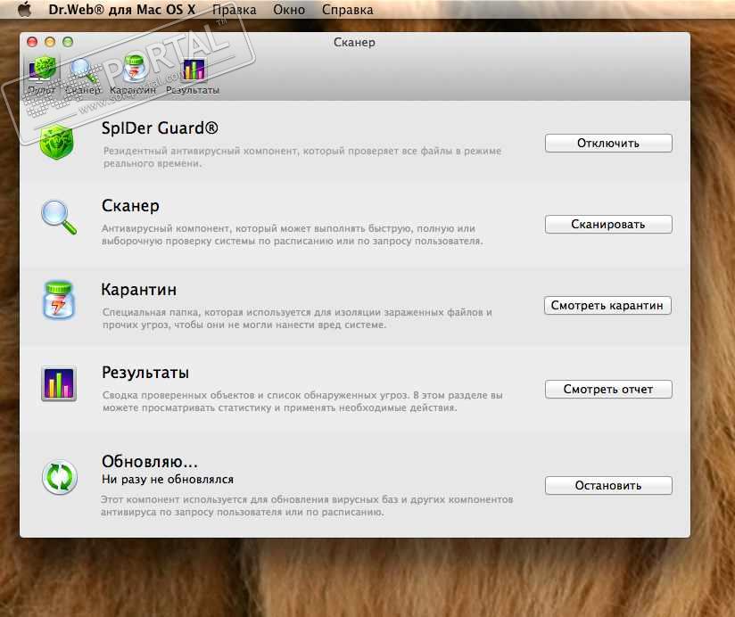This screenshot has width=735, height=617.
Task: Click the Обновляю... status heading
Action: pyautogui.click(x=150, y=462)
